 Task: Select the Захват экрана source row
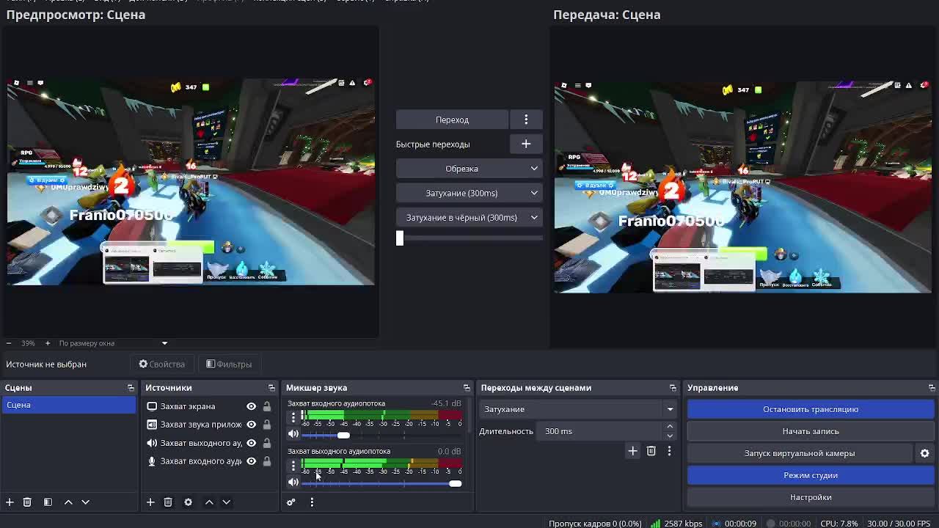point(208,406)
